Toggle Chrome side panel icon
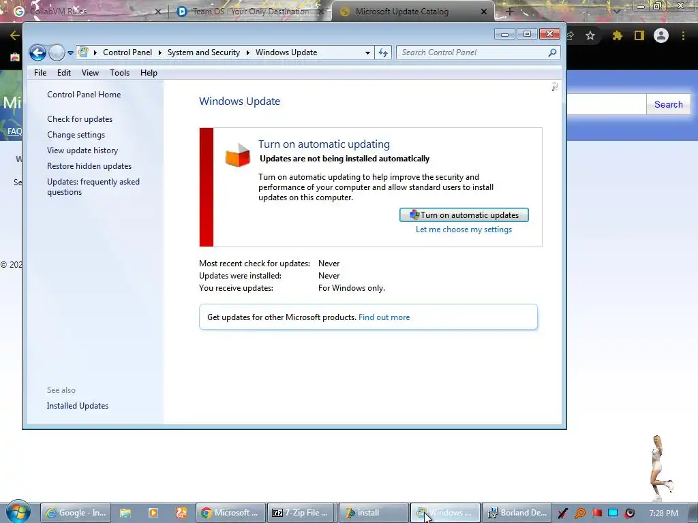 click(x=639, y=35)
